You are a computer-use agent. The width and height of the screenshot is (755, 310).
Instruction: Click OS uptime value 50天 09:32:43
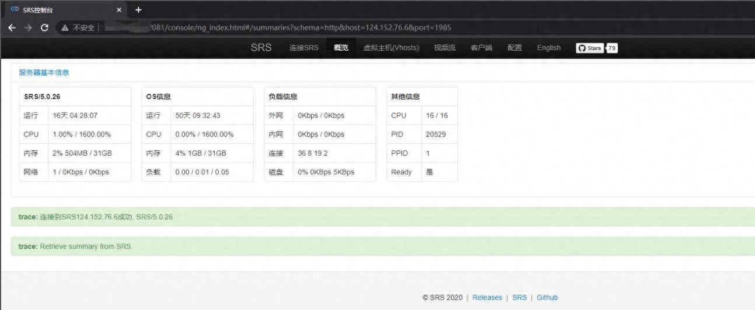click(198, 115)
